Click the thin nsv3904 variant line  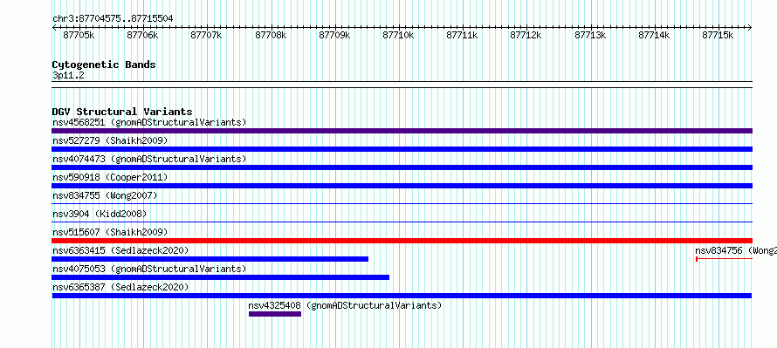coord(402,222)
